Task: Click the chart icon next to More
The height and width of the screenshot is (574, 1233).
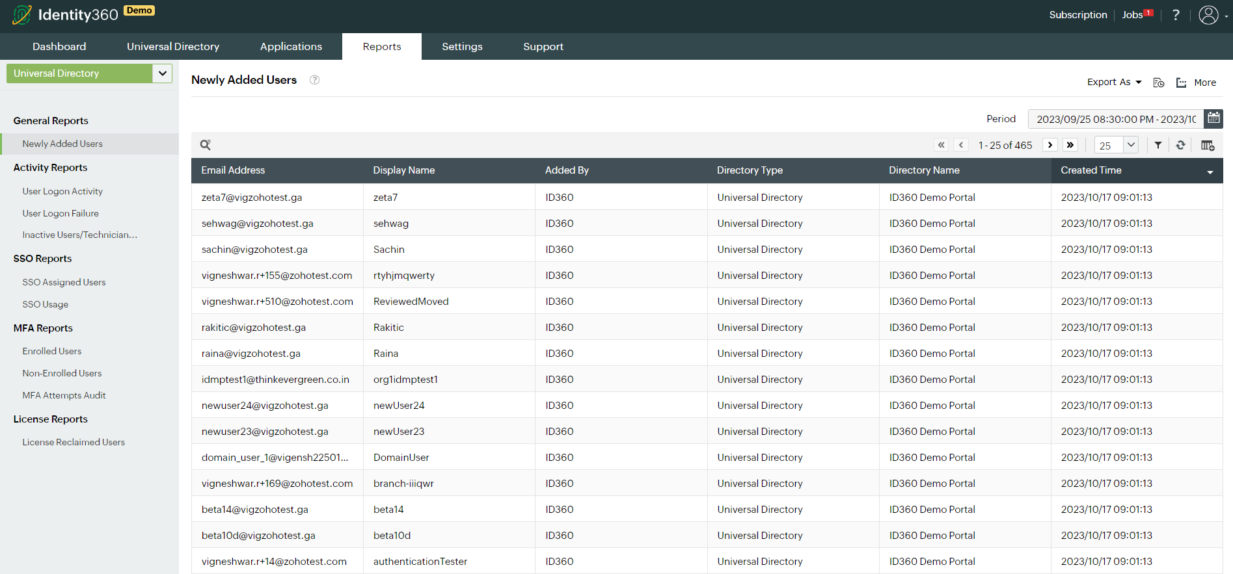Action: point(1181,83)
